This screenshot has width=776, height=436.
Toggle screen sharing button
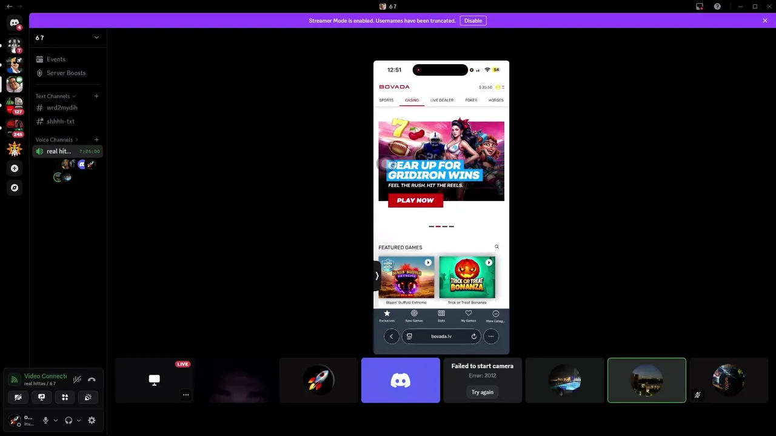pos(41,397)
